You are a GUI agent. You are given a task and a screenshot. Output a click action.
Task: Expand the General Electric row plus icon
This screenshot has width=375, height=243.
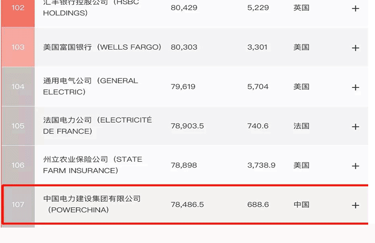coord(355,87)
